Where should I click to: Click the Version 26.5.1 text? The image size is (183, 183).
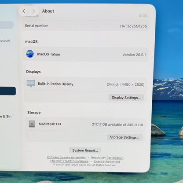[134, 55]
